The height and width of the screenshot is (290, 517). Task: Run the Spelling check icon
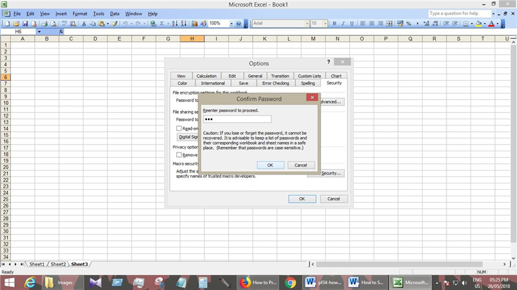64,23
